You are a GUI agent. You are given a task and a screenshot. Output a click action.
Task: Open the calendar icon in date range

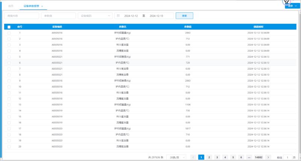[x=118, y=16]
